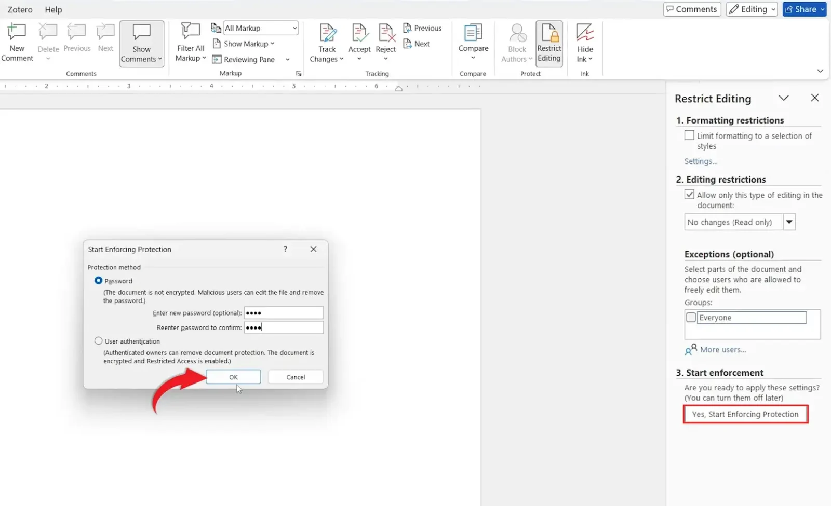
Task: Open the Comments pane button
Action: point(692,9)
